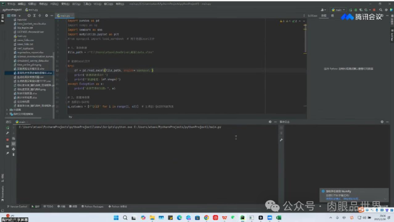The image size is (394, 222).
Task: Run main with the green run button
Action: click(351, 10)
